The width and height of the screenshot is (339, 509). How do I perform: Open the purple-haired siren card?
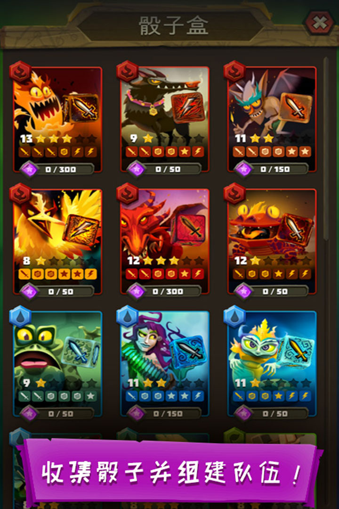pos(165,364)
